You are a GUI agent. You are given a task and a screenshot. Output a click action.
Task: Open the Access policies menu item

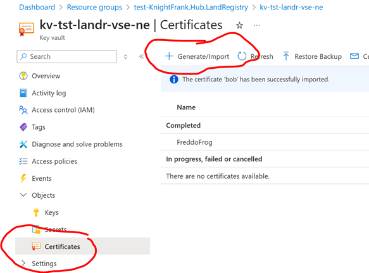54,161
